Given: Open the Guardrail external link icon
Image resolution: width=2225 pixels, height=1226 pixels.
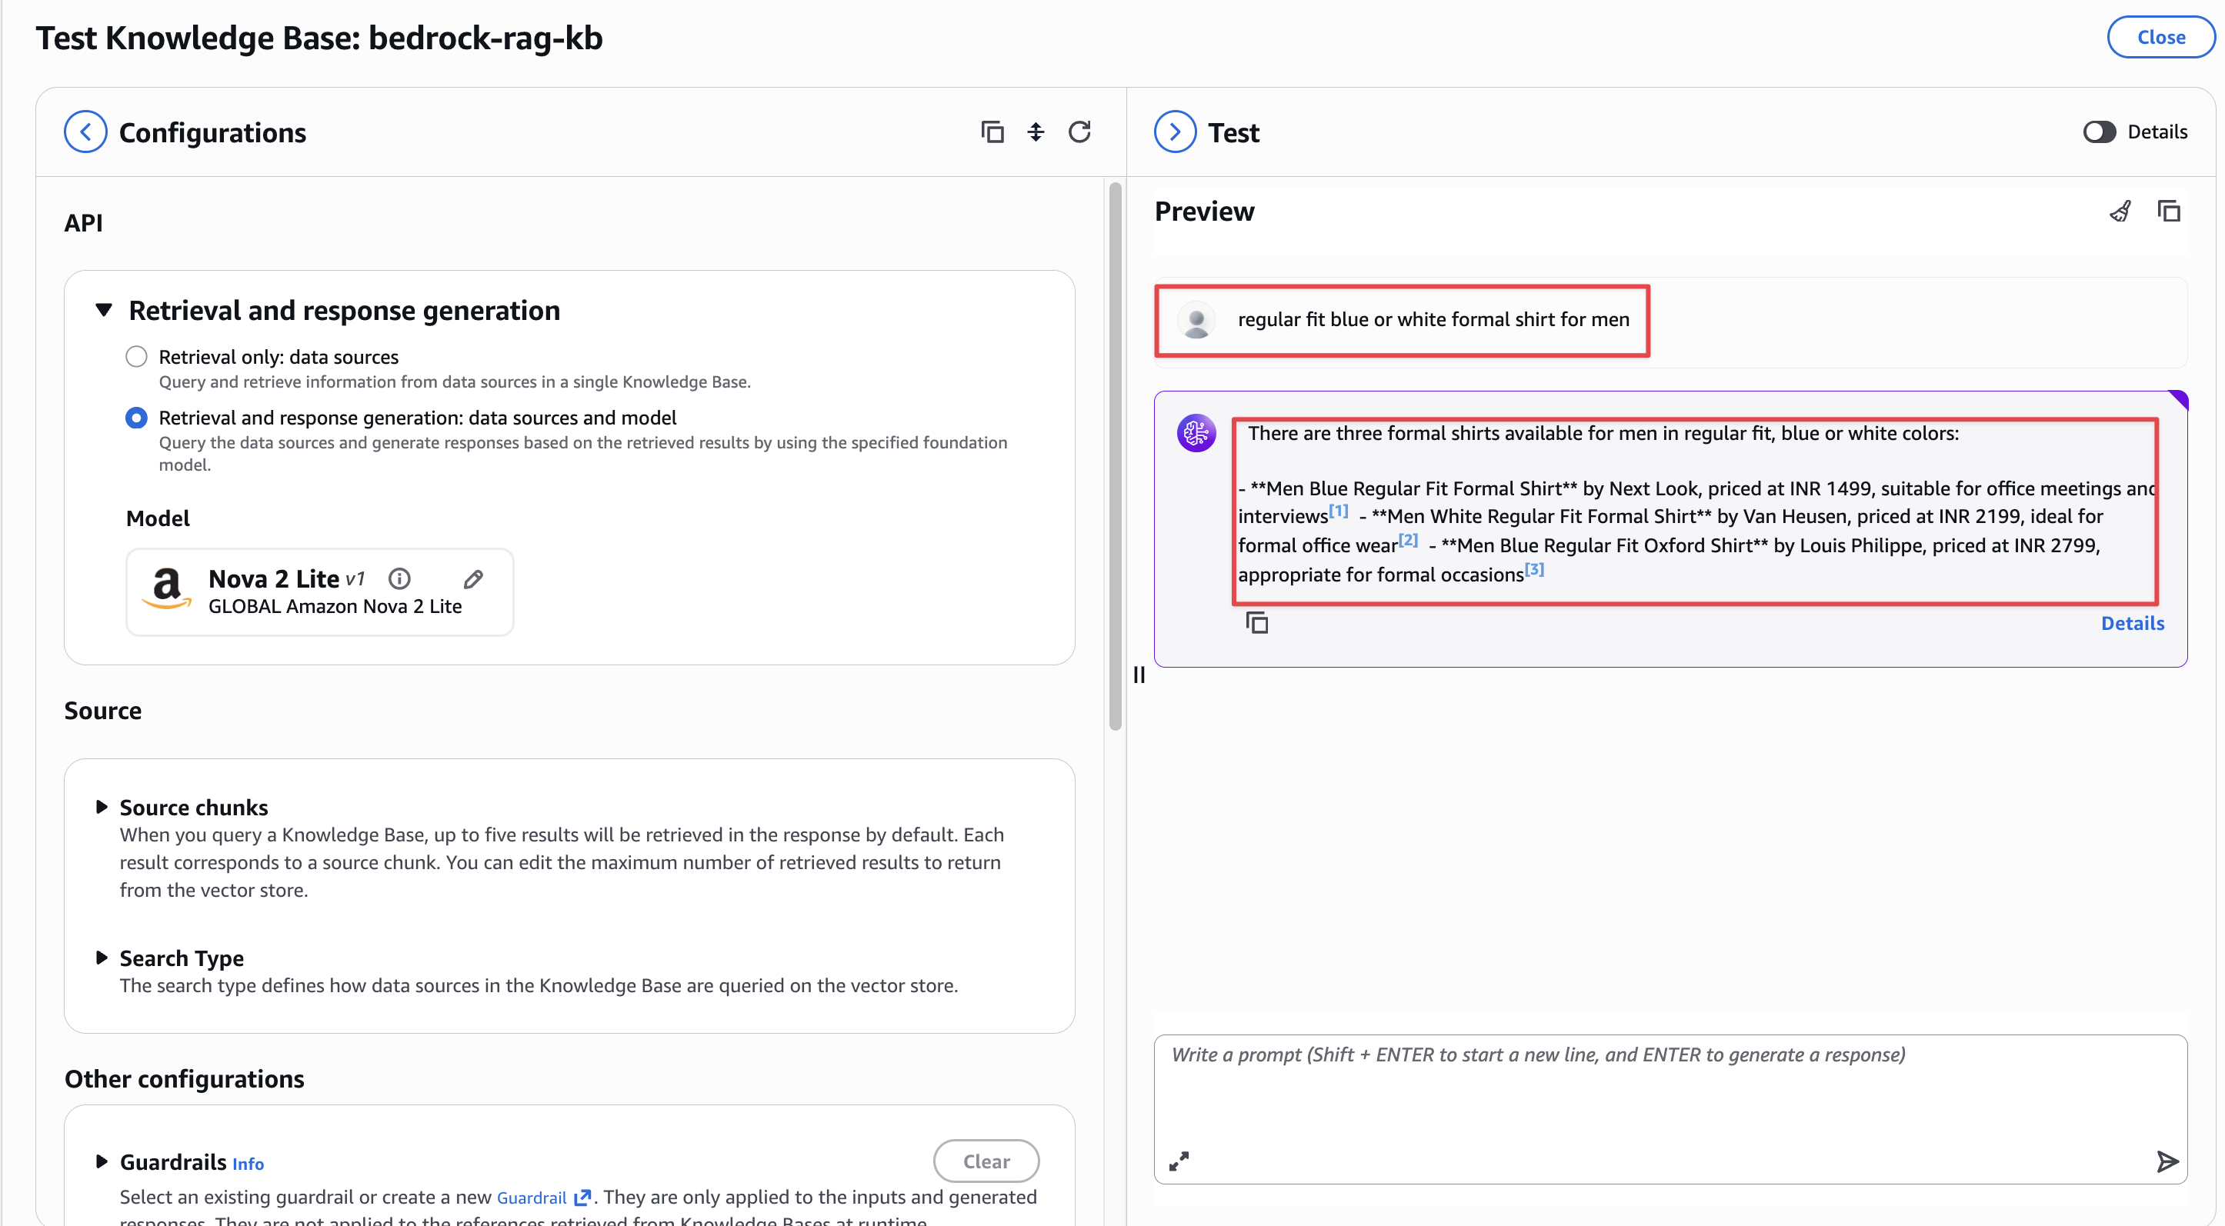Looking at the screenshot, I should pyautogui.click(x=583, y=1198).
